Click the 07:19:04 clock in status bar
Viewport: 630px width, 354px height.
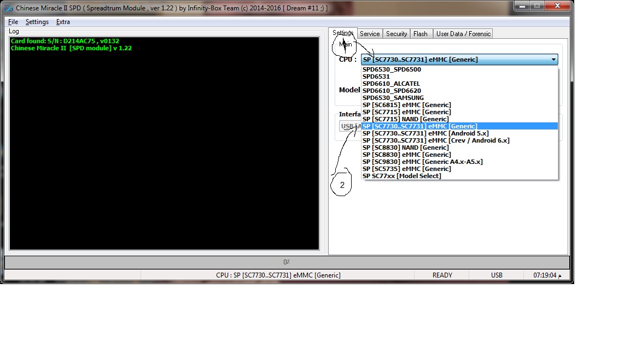point(547,275)
